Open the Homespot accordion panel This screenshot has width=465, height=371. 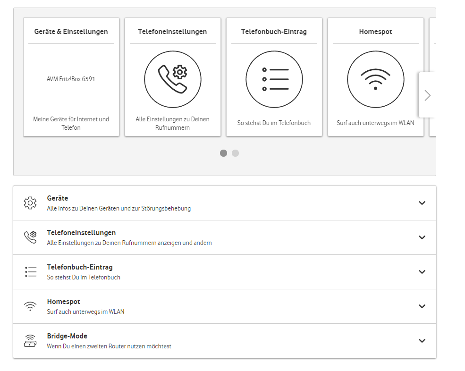pyautogui.click(x=422, y=306)
